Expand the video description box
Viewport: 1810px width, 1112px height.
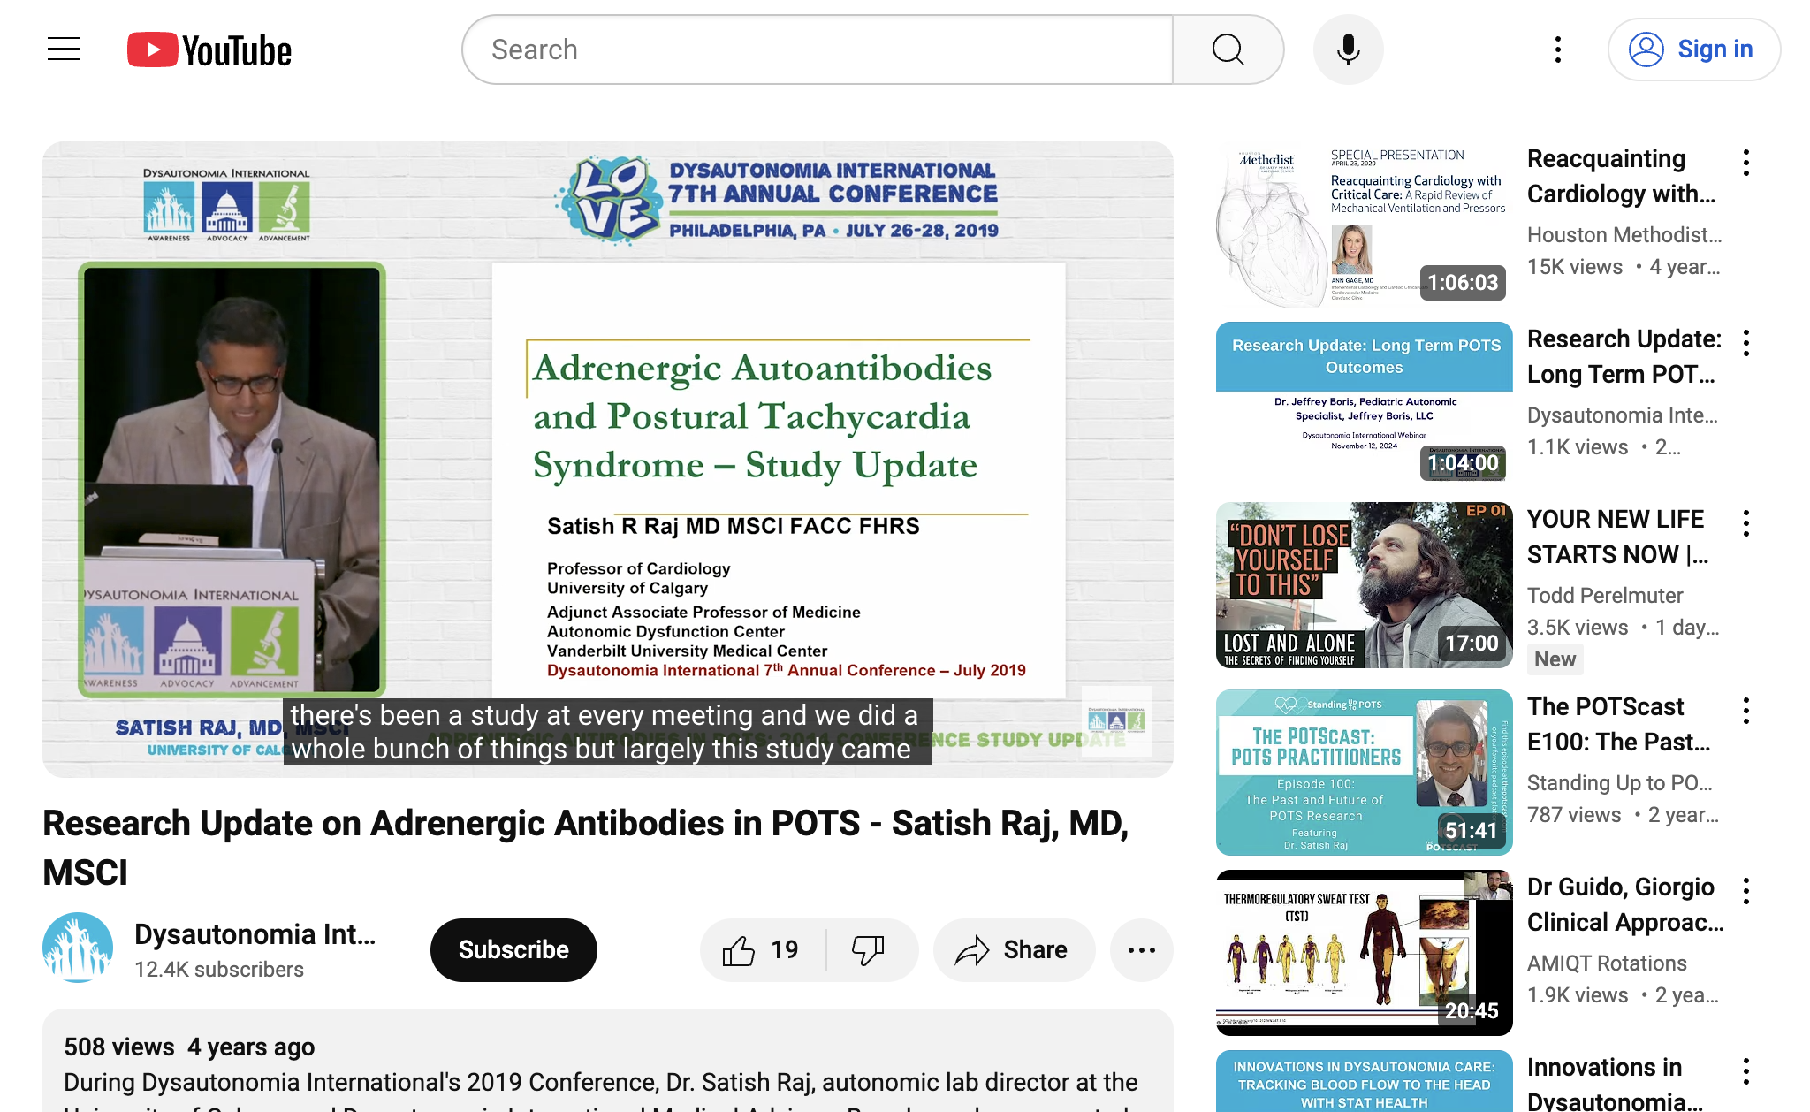coord(608,1061)
